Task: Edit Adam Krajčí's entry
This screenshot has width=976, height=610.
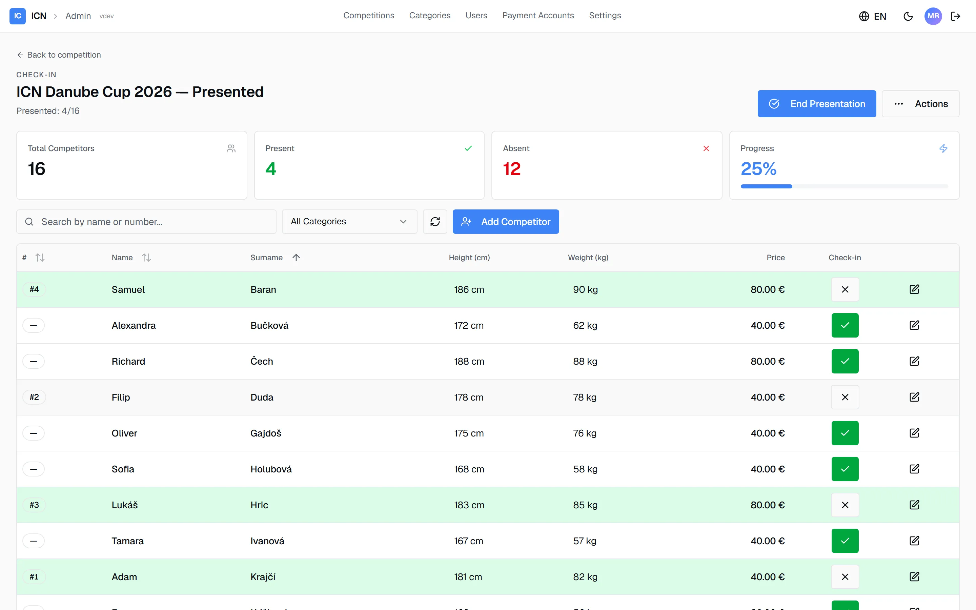Action: coord(914,576)
